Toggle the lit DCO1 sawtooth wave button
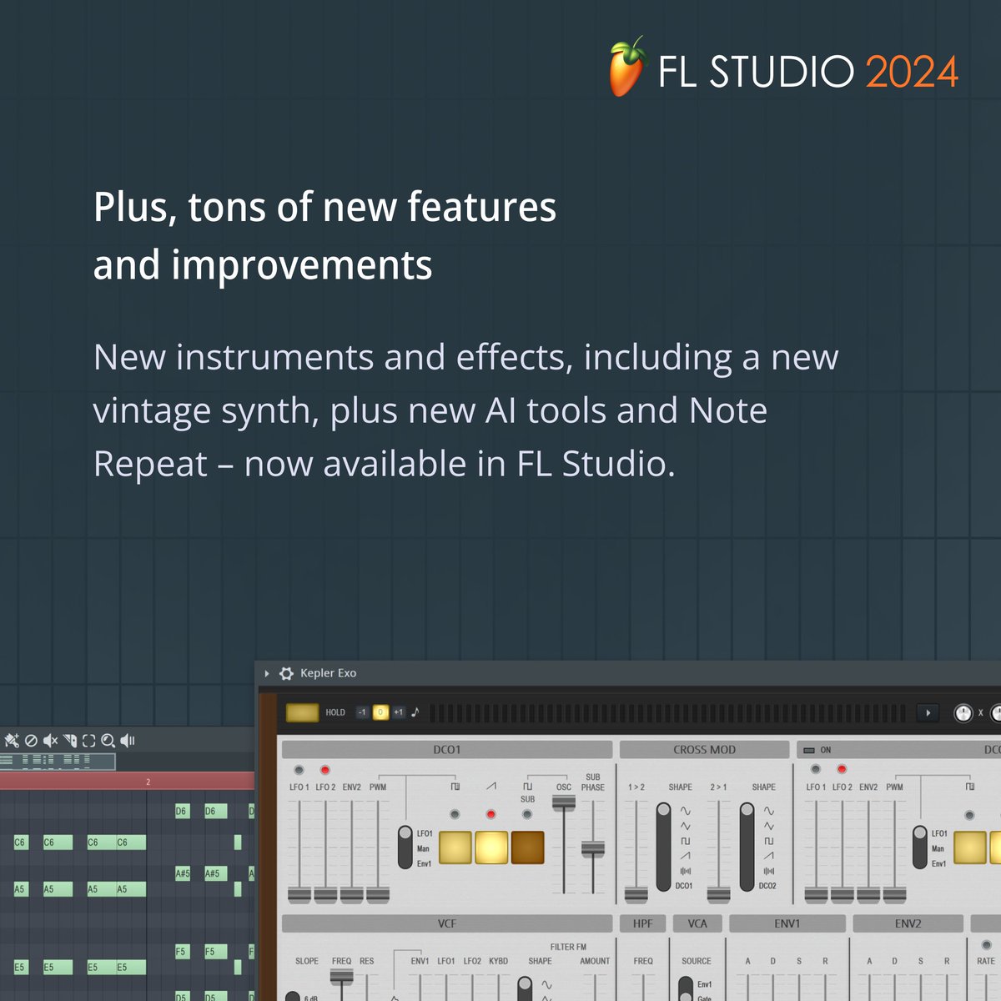The height and width of the screenshot is (1001, 1001). pos(491,848)
